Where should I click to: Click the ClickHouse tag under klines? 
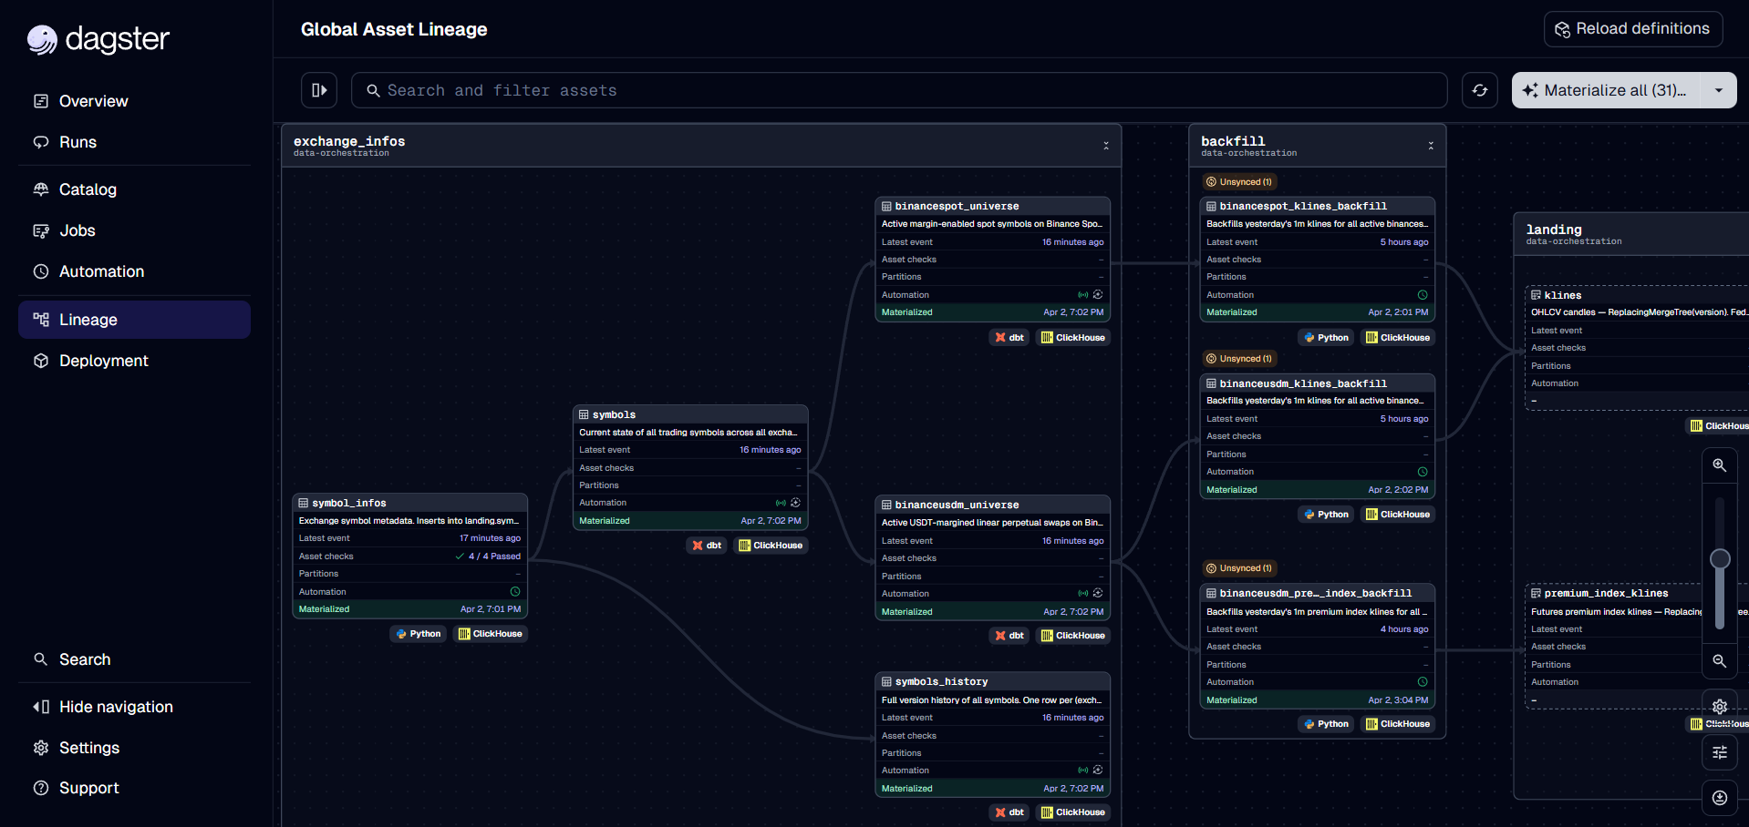click(x=1718, y=426)
